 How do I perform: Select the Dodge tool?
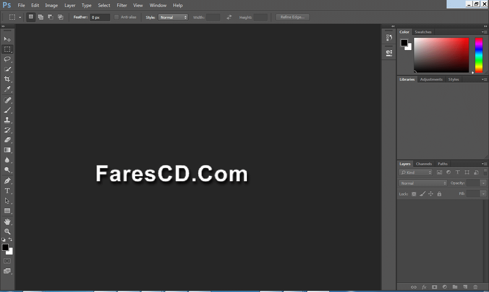[7, 170]
